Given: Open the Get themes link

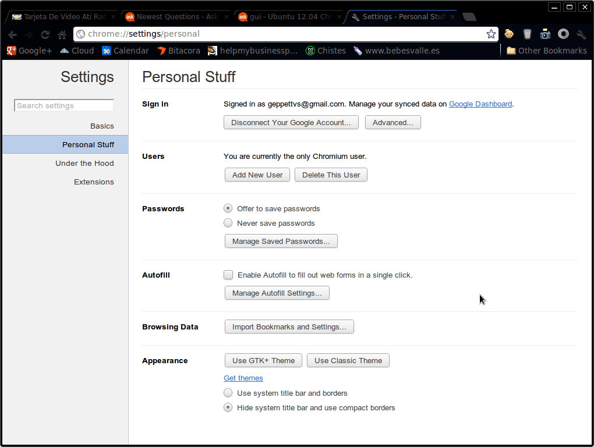Looking at the screenshot, I should tap(243, 378).
